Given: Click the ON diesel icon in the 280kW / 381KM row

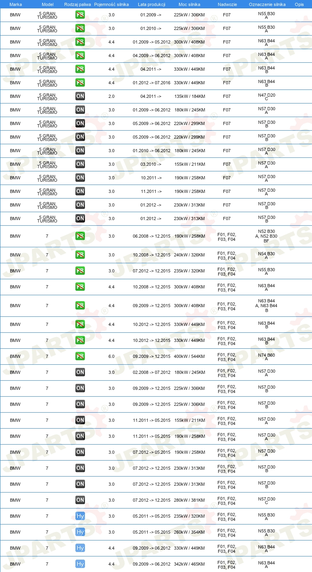Looking at the screenshot, I should [x=80, y=500].
